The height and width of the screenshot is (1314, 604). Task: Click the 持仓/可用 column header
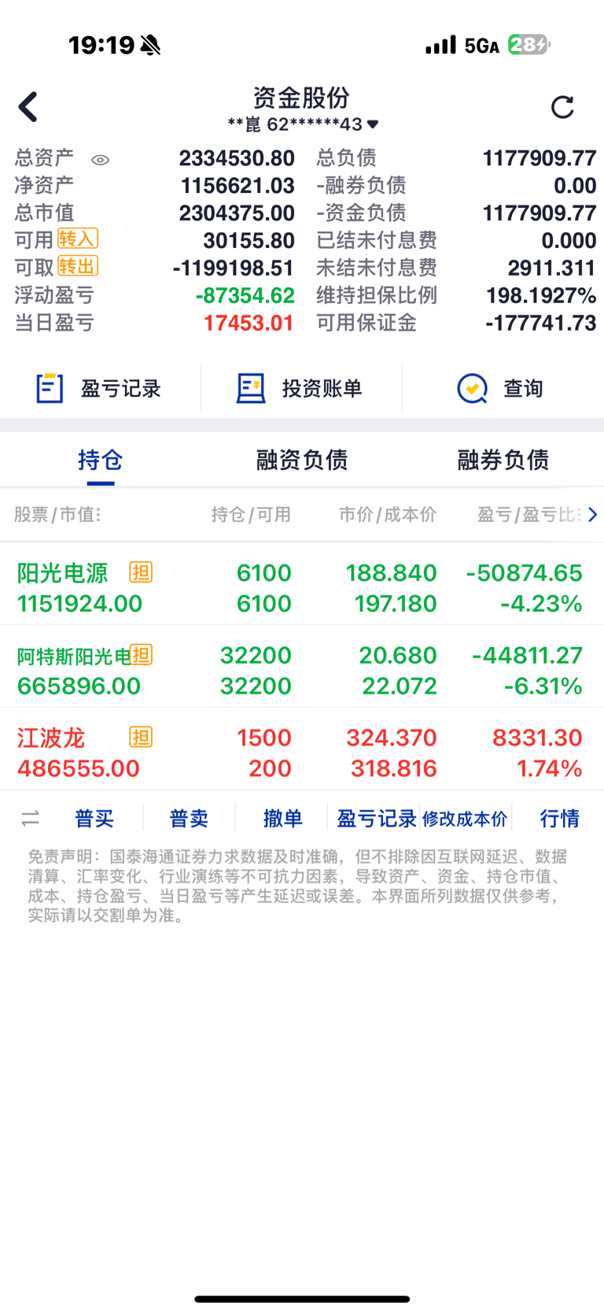251,514
